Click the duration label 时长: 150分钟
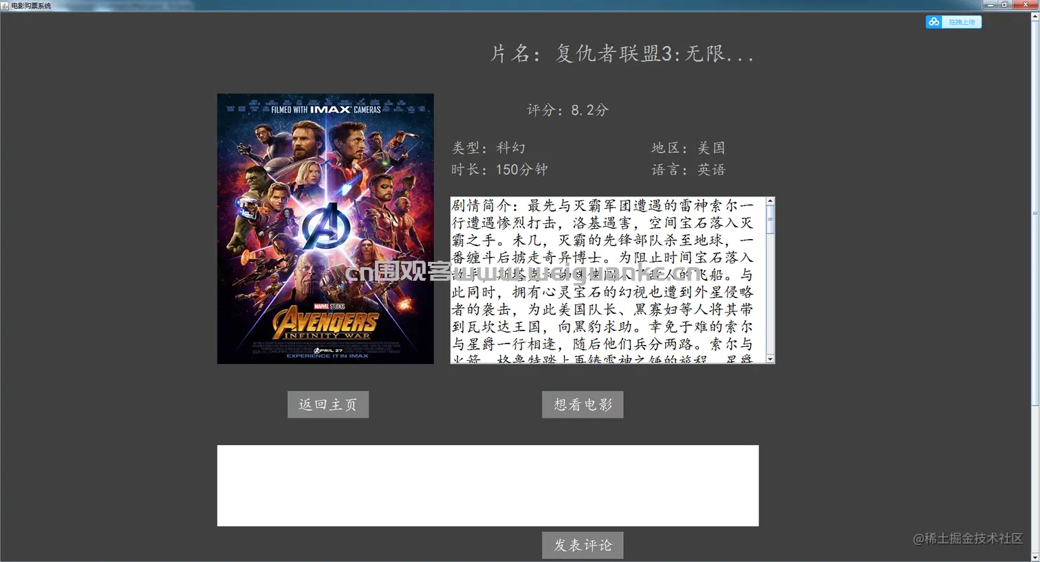This screenshot has width=1040, height=562. (499, 170)
